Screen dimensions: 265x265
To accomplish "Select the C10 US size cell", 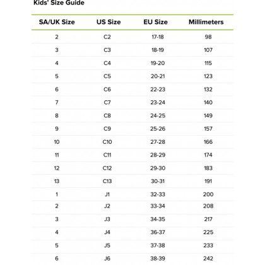I will point(107,142).
